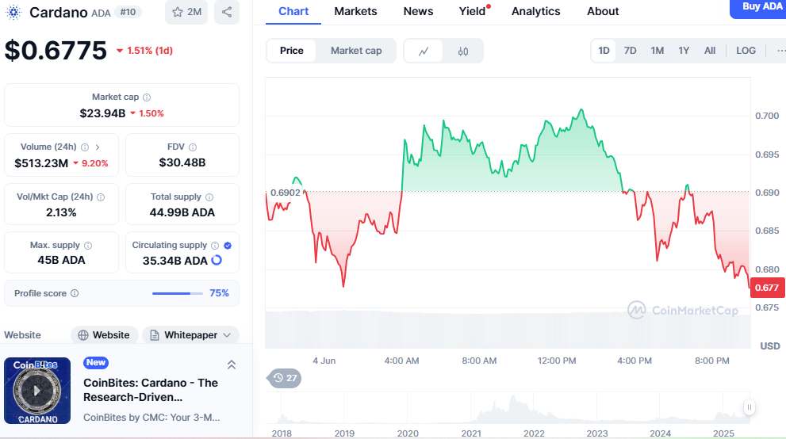Switch to Price view

[x=292, y=51]
